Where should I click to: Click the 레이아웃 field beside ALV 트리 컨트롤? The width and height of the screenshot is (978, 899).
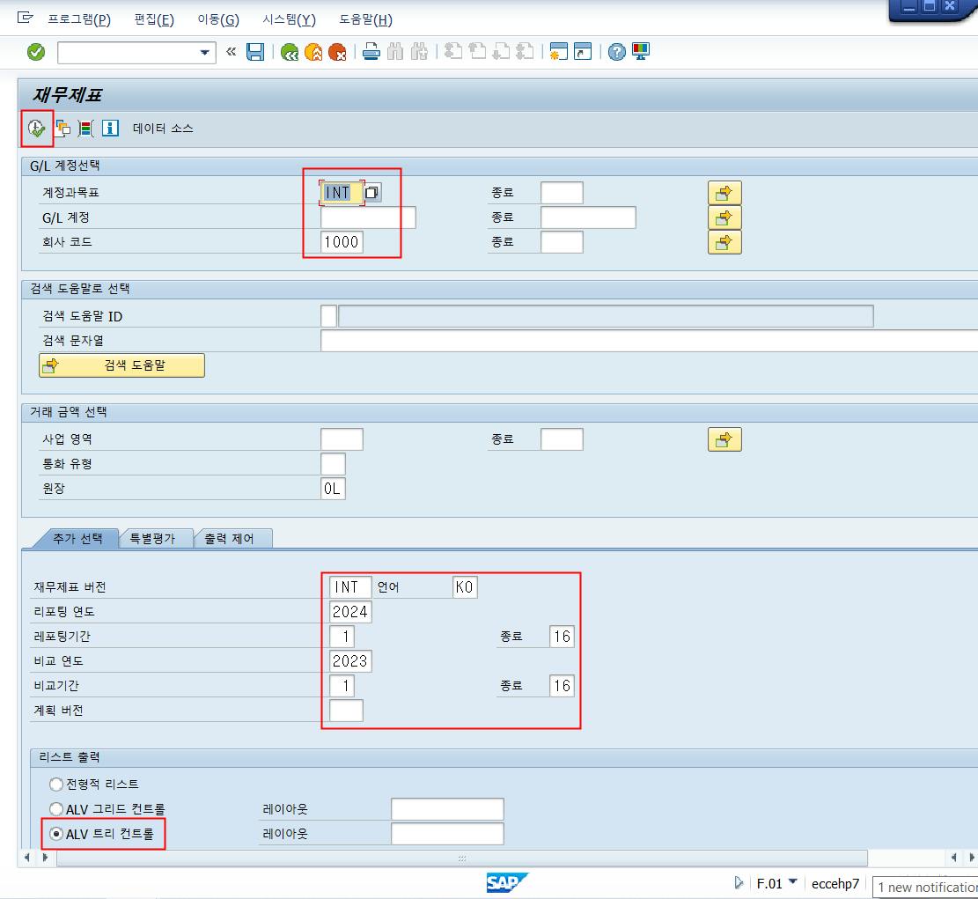447,834
